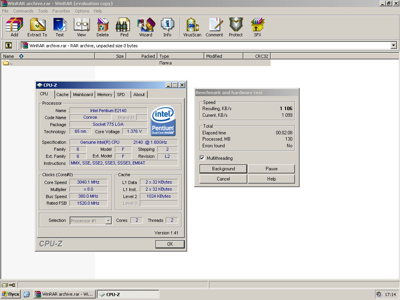Click the CPU-Z taskbar button
This screenshot has width=400, height=300.
click(128, 294)
